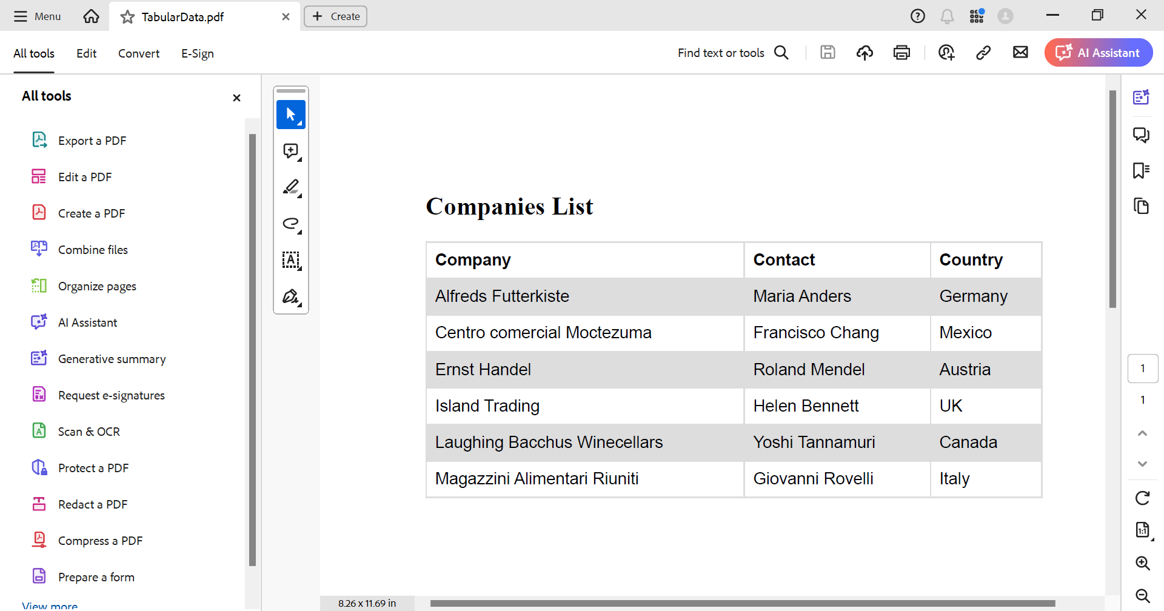Image resolution: width=1164 pixels, height=611 pixels.
Task: Click the Find text or tools field
Action: click(x=721, y=53)
